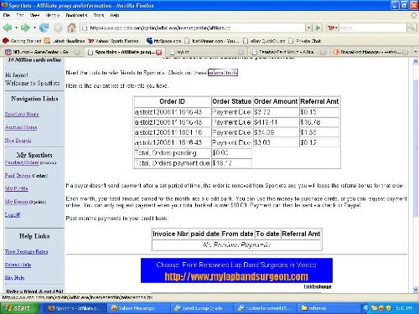Click the address bar URL field
This screenshot has height=314, width=419.
(193, 28)
